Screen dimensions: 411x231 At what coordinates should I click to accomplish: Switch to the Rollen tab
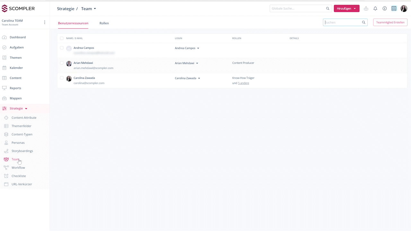click(x=104, y=23)
